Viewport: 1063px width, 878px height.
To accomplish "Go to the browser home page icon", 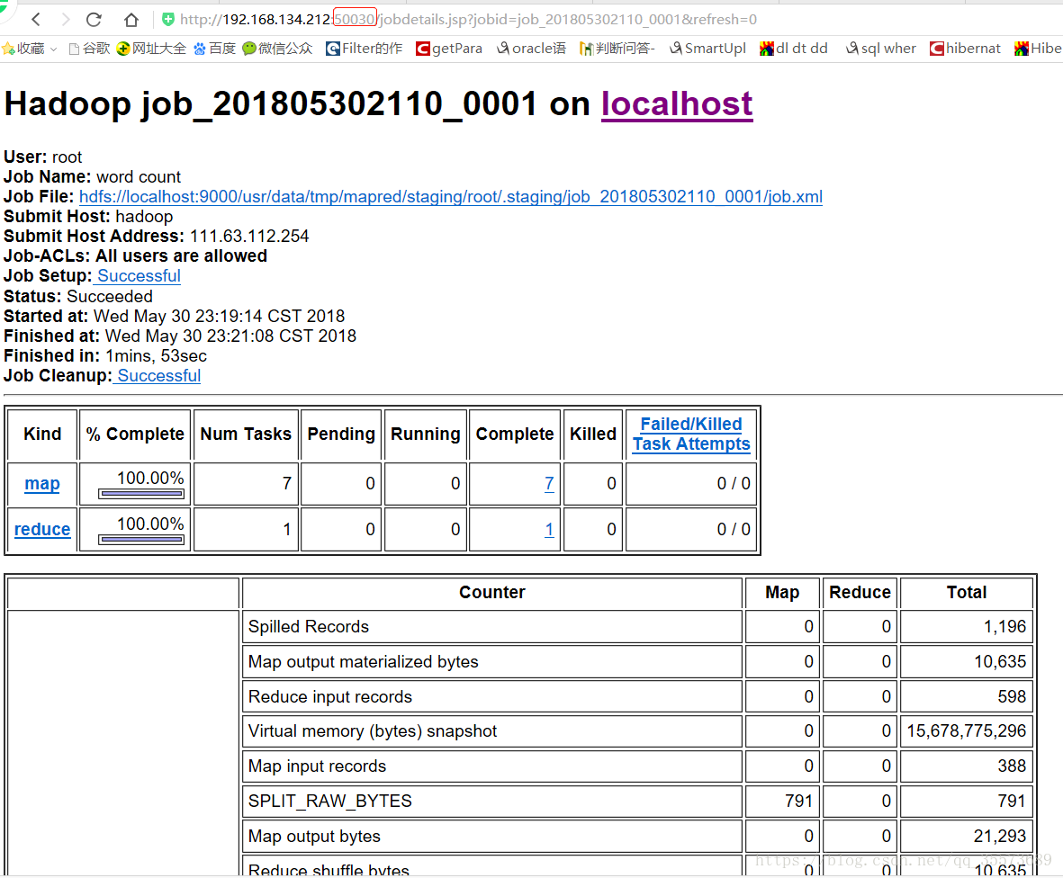I will (131, 20).
